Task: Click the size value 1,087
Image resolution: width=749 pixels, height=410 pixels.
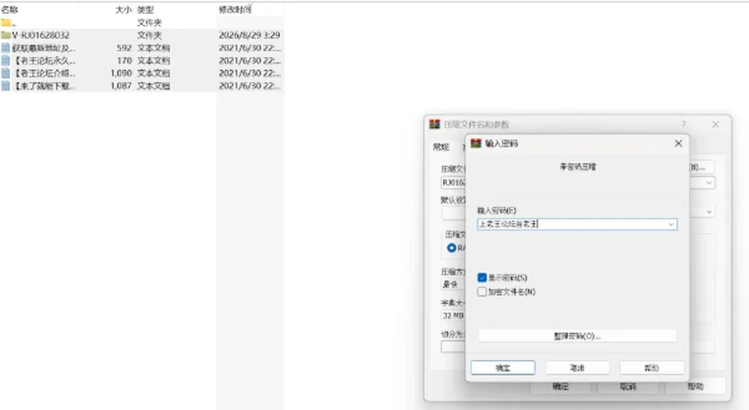Action: 122,86
